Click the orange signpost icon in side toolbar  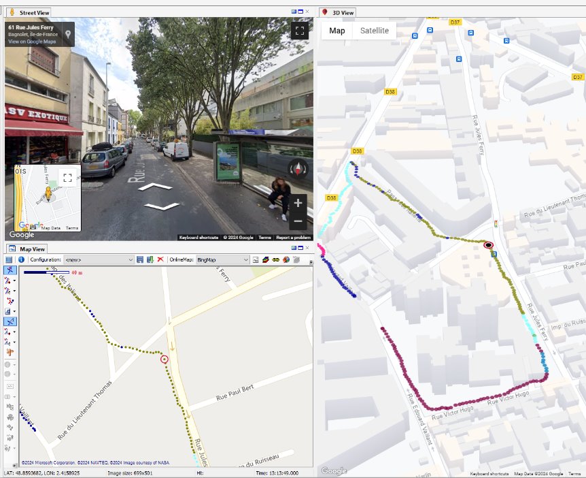10,352
